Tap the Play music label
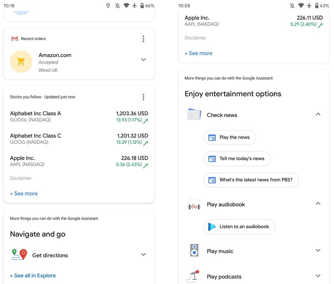The width and height of the screenshot is (334, 284). 220,251
